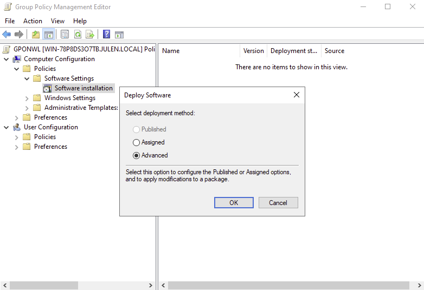The image size is (424, 290).
Task: Confirm deployment with the OK button
Action: tap(234, 203)
